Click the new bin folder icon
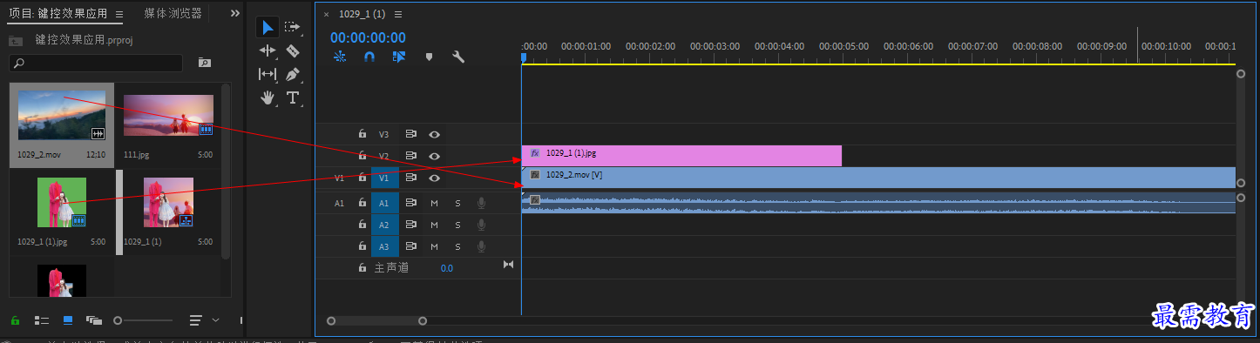 coord(205,63)
